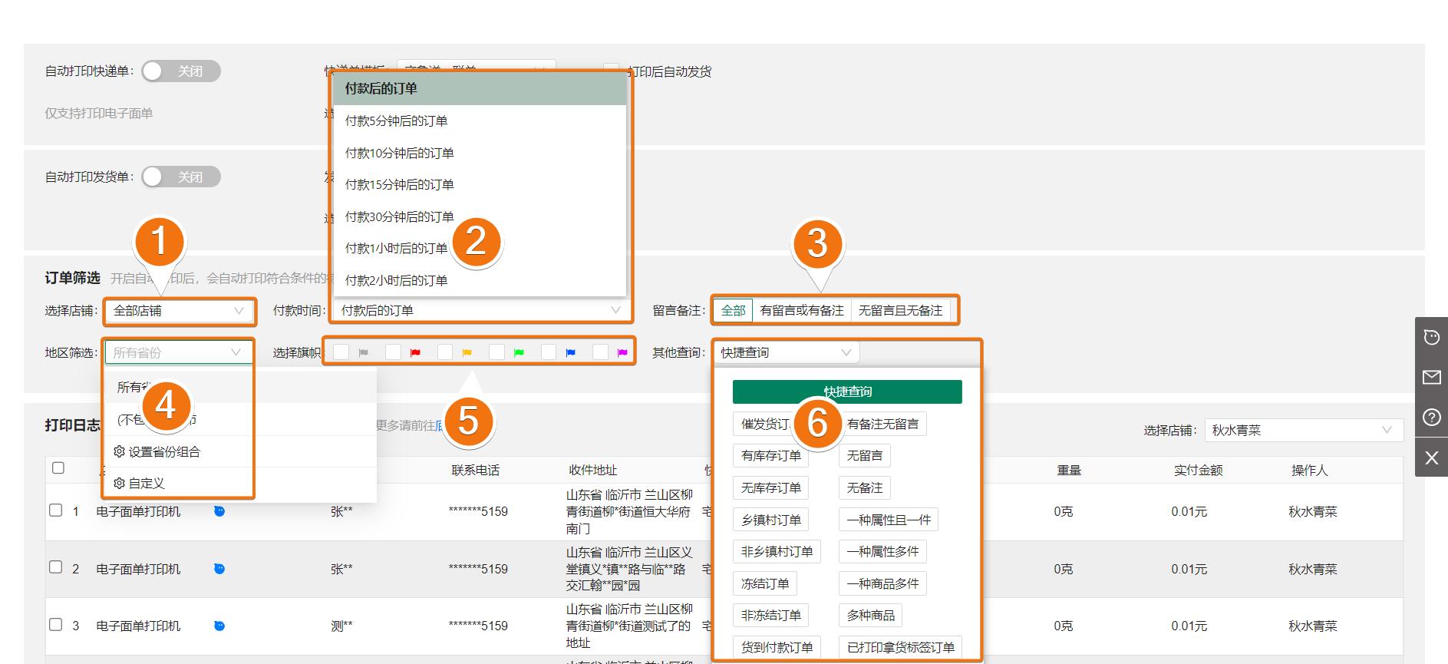Choose 付款5分钟后的订单 option
Screen dimensions: 1448x664
pos(396,121)
